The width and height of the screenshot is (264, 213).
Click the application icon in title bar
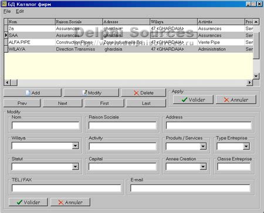tap(4, 4)
